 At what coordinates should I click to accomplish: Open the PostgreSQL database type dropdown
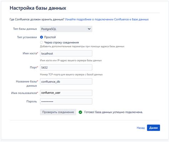(66, 29)
